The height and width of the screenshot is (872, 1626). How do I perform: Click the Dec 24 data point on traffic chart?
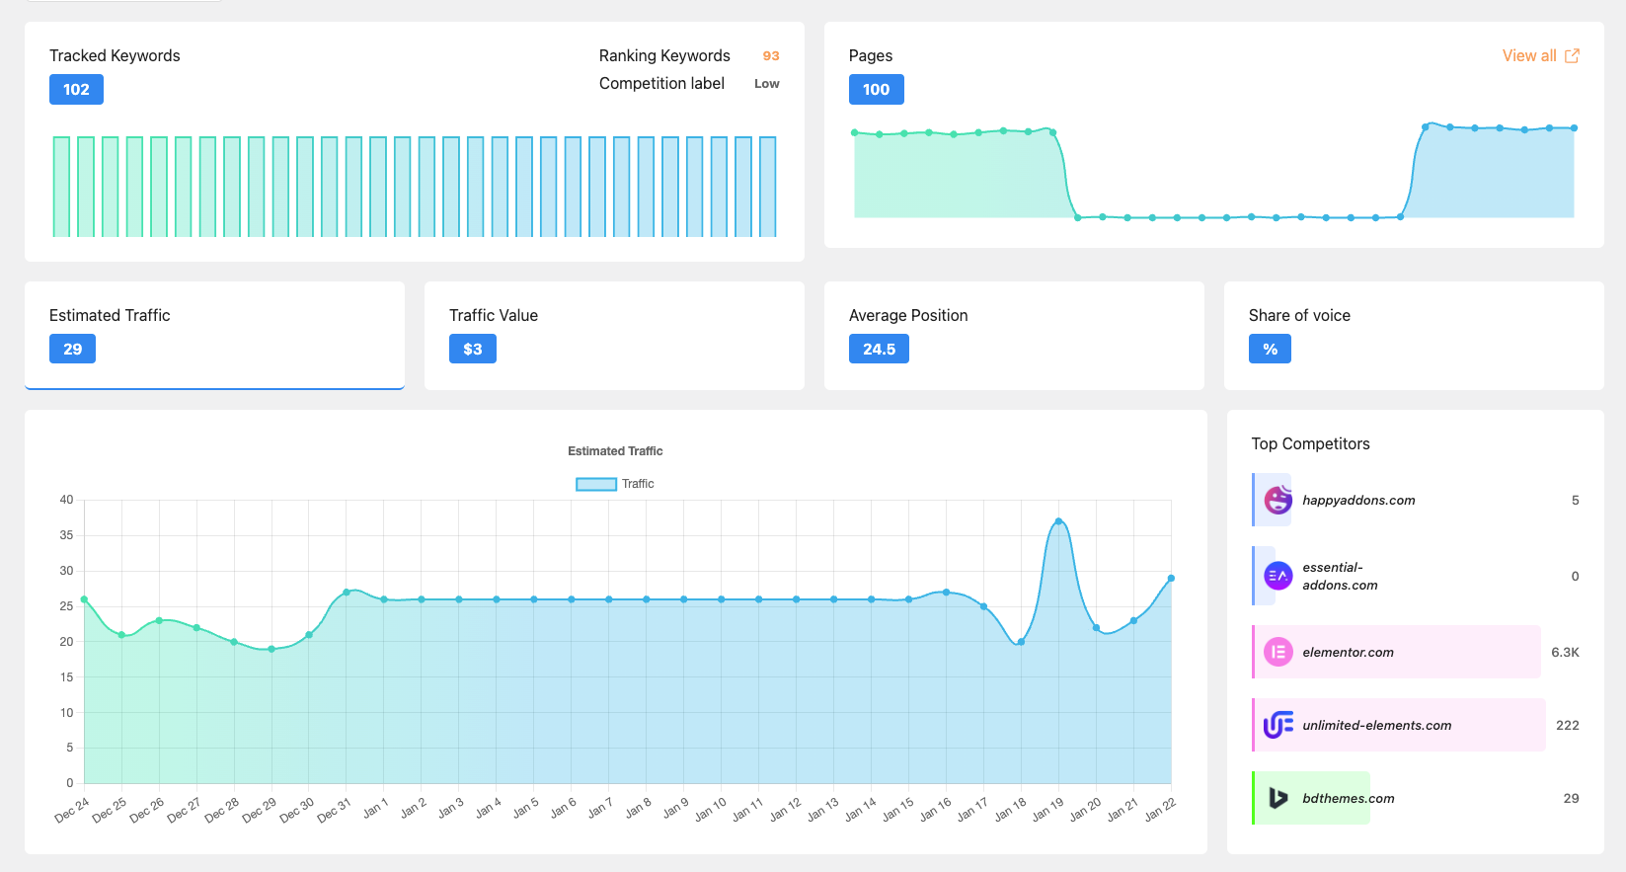[x=84, y=599]
